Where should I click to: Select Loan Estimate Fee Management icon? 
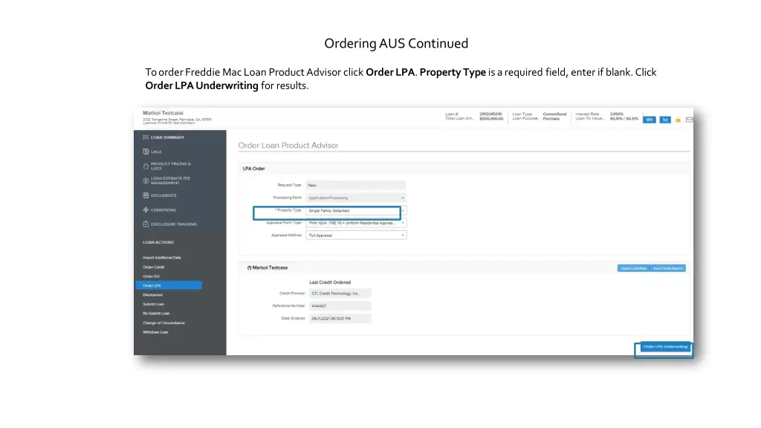point(146,181)
